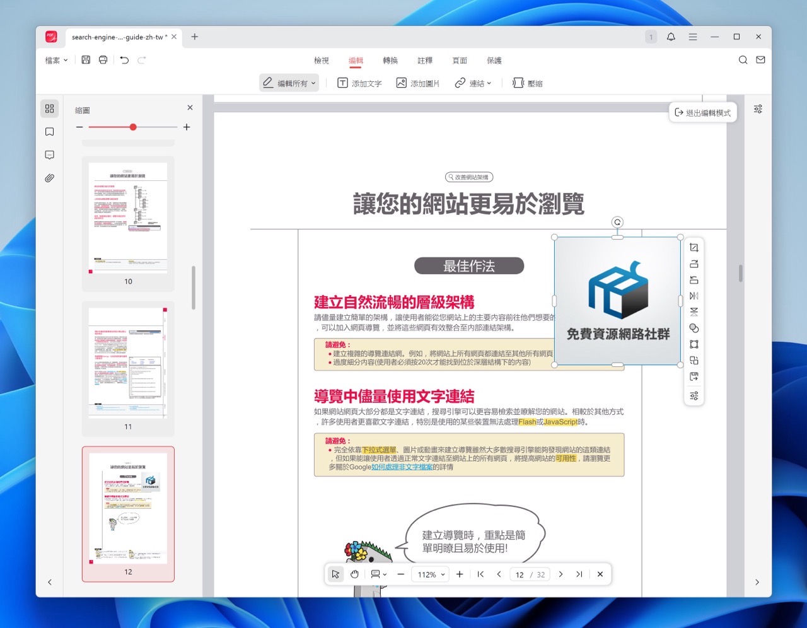Expand the 112% zoom level dropdown
Viewport: 807px width, 628px height.
(431, 574)
